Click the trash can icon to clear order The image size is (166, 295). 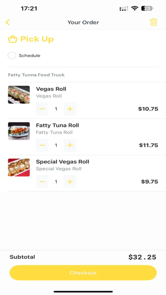tap(153, 22)
